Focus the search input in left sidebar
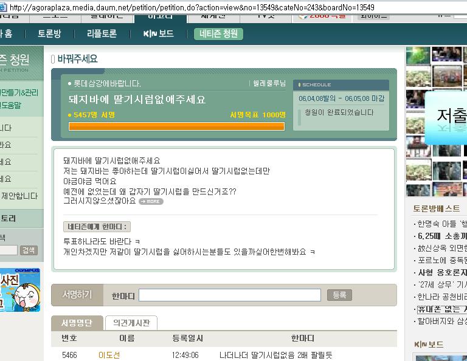 [x=9, y=250]
